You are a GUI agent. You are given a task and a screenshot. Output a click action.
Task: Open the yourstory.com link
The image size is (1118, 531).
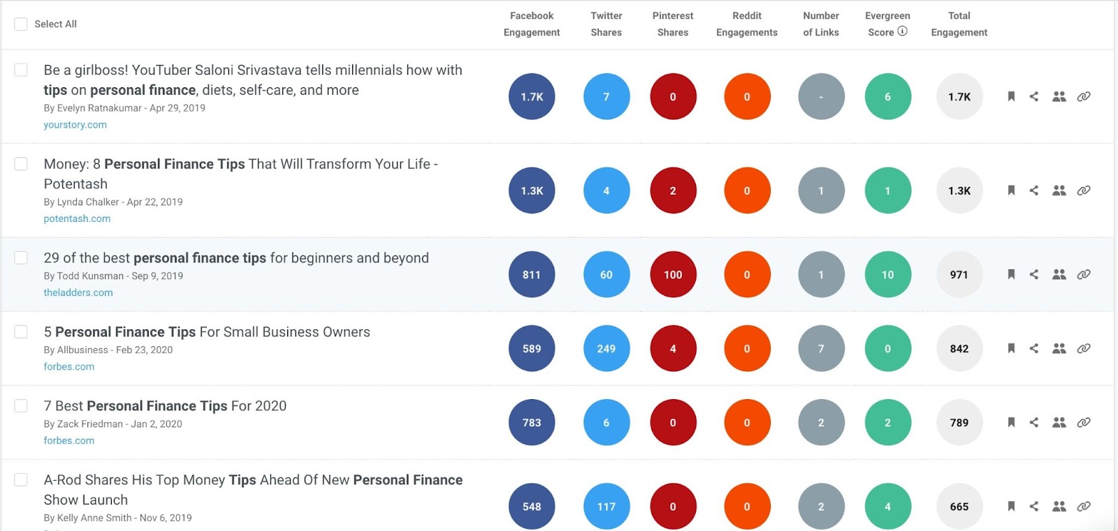pos(75,124)
